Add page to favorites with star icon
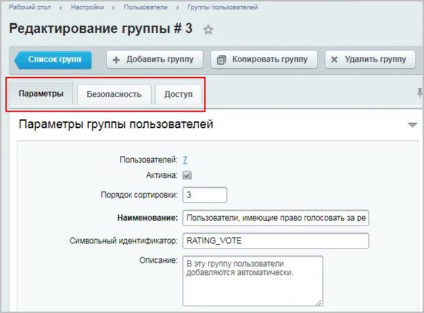 pyautogui.click(x=208, y=30)
